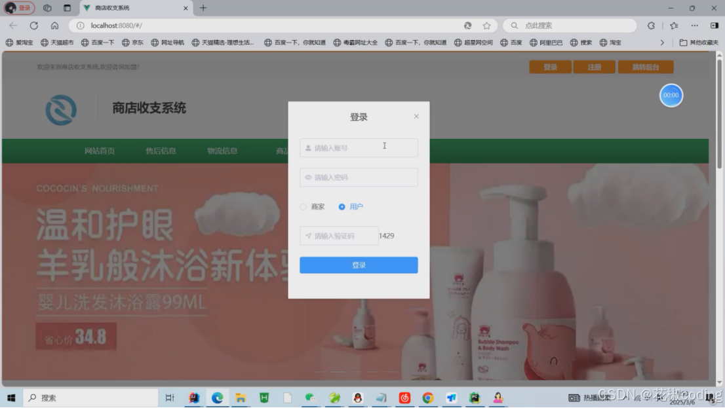Click the orange 注册 button
The height and width of the screenshot is (408, 725).
coord(594,67)
